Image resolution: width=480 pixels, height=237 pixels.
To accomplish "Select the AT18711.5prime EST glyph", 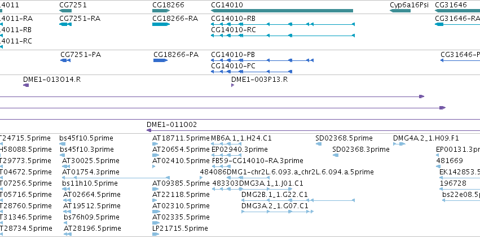I will point(155,144).
